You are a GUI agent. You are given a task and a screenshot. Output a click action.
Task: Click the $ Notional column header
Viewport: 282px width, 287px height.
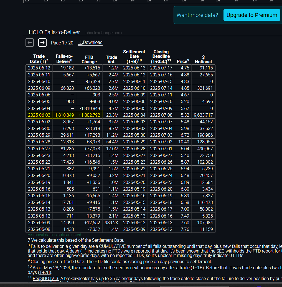[x=203, y=59]
